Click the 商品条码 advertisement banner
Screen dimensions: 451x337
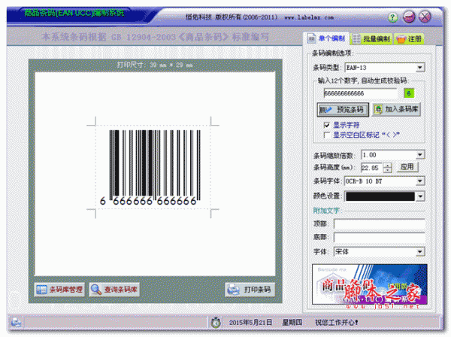tap(370, 284)
